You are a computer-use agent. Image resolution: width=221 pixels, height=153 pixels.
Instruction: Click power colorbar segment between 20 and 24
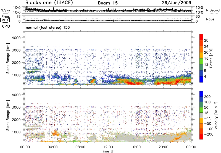[201, 49]
